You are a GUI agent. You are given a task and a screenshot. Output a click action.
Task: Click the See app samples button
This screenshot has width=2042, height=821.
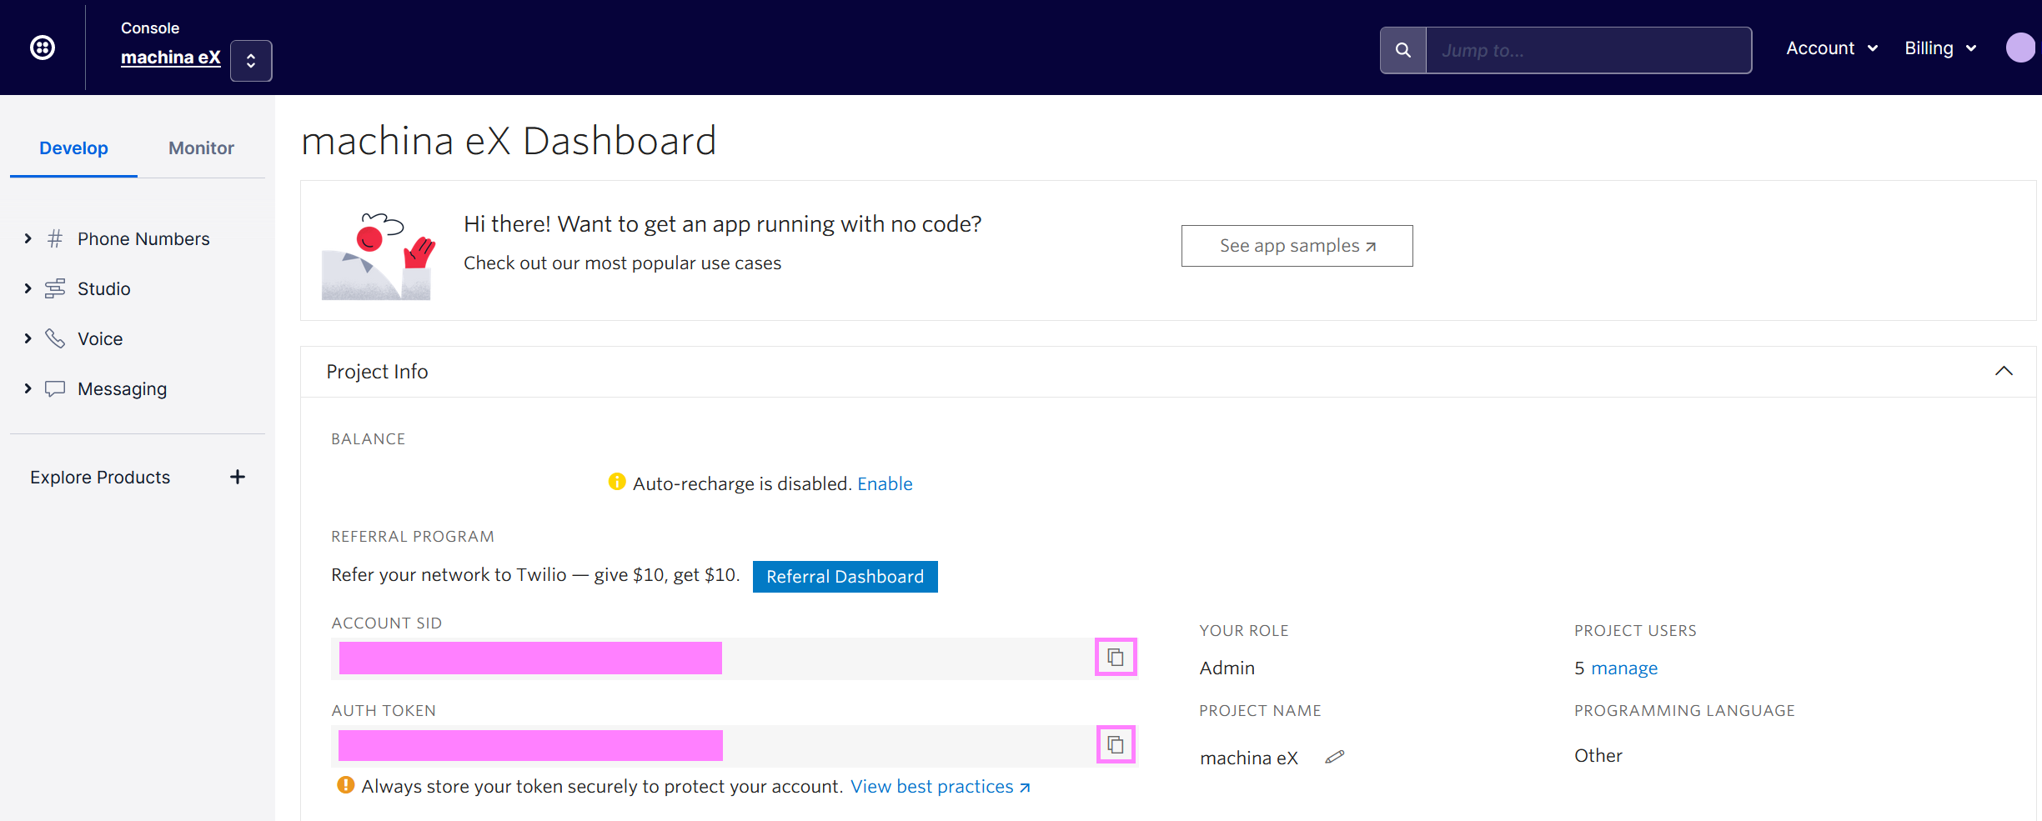point(1297,246)
